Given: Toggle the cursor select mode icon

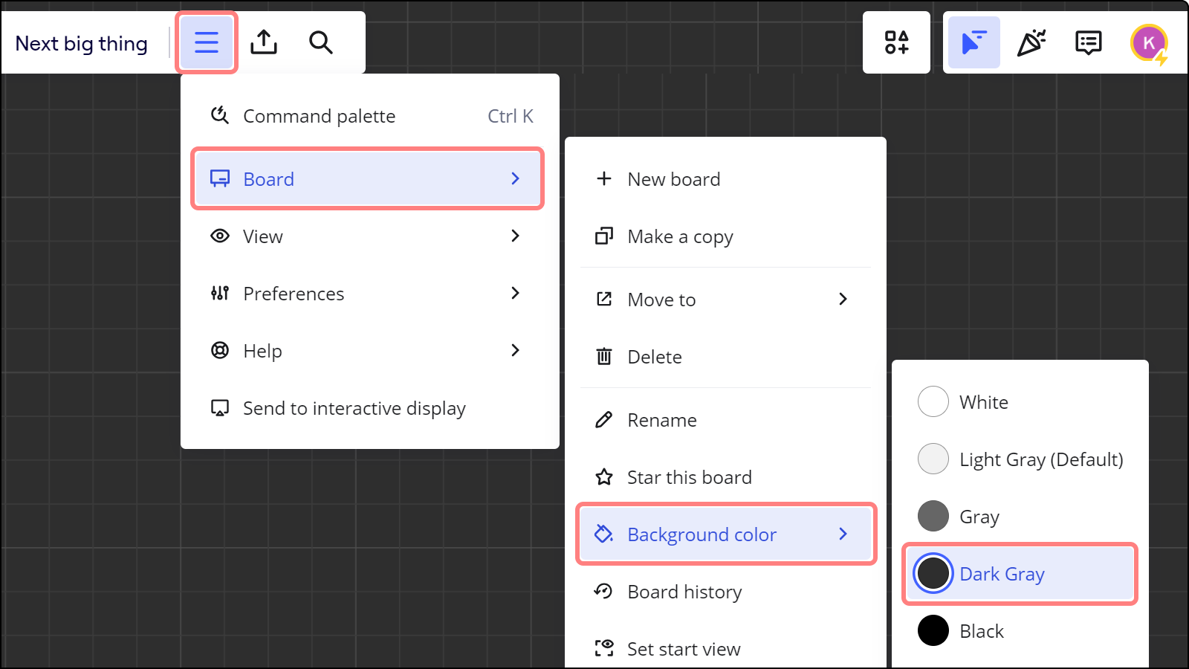Looking at the screenshot, I should 973,42.
